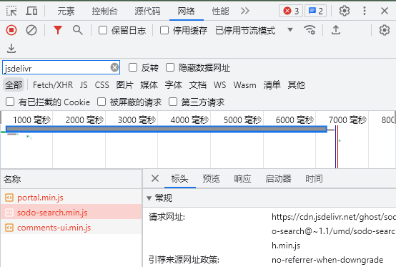Screen dimensions: 396x267
Task: Open the 已停用节流模式 throttling dropdown
Action: (254, 30)
